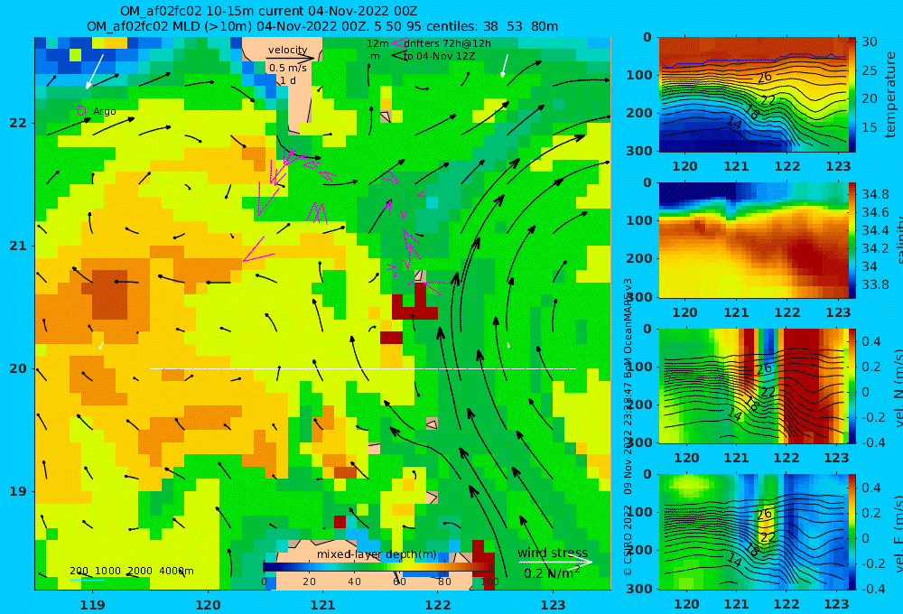Click the "vel. E (m/s)" colorbar label
Screen dimensions: 903x614
click(x=899, y=532)
